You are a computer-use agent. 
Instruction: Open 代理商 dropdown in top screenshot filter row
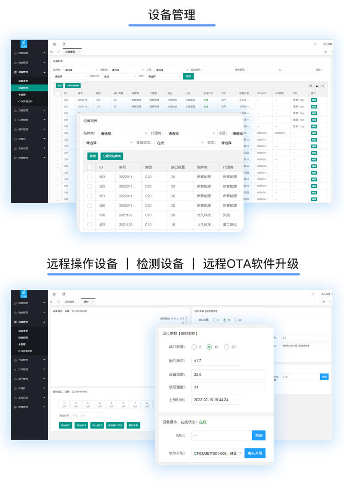(128, 70)
